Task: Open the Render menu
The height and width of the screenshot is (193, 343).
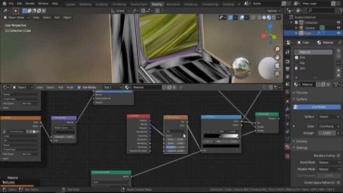Action: point(30,4)
